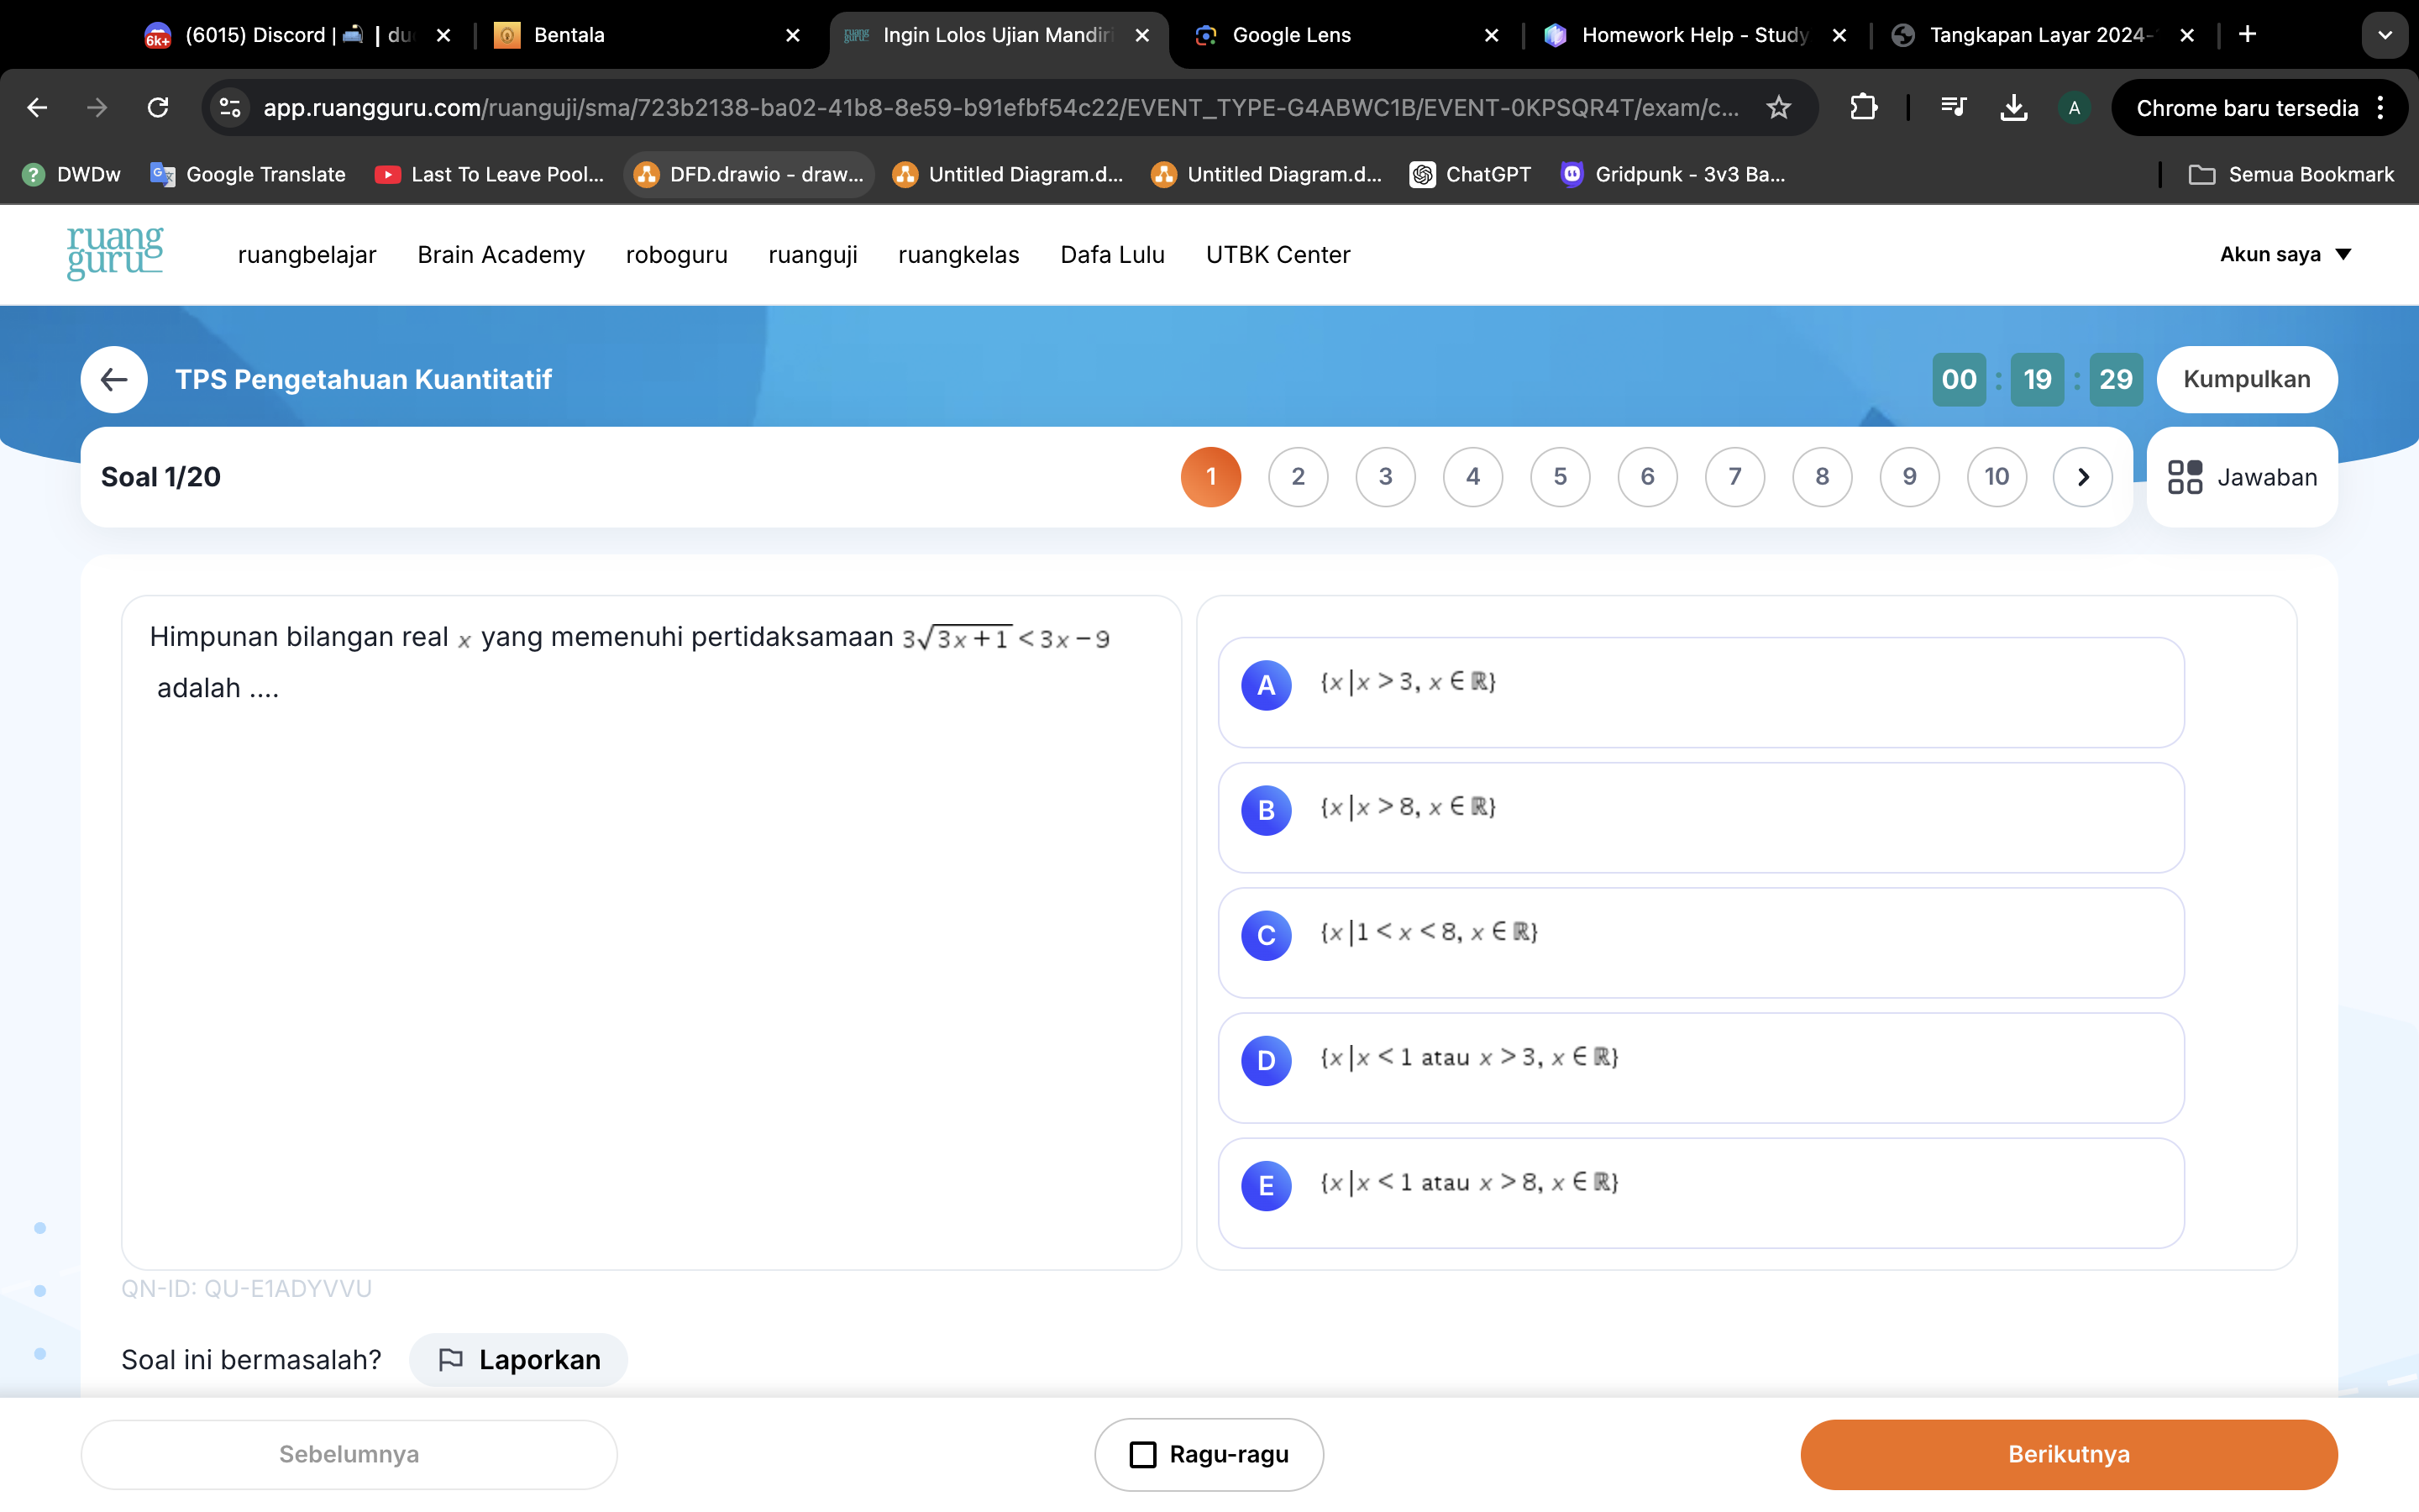Click the Berikutnya button
This screenshot has width=2419, height=1512.
tap(2068, 1454)
